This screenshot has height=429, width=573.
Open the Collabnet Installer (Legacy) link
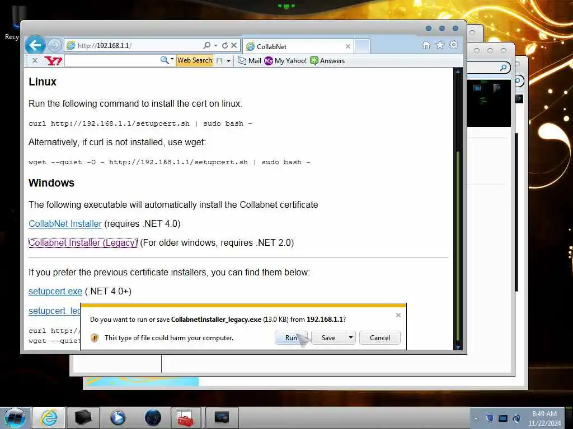pyautogui.click(x=83, y=242)
